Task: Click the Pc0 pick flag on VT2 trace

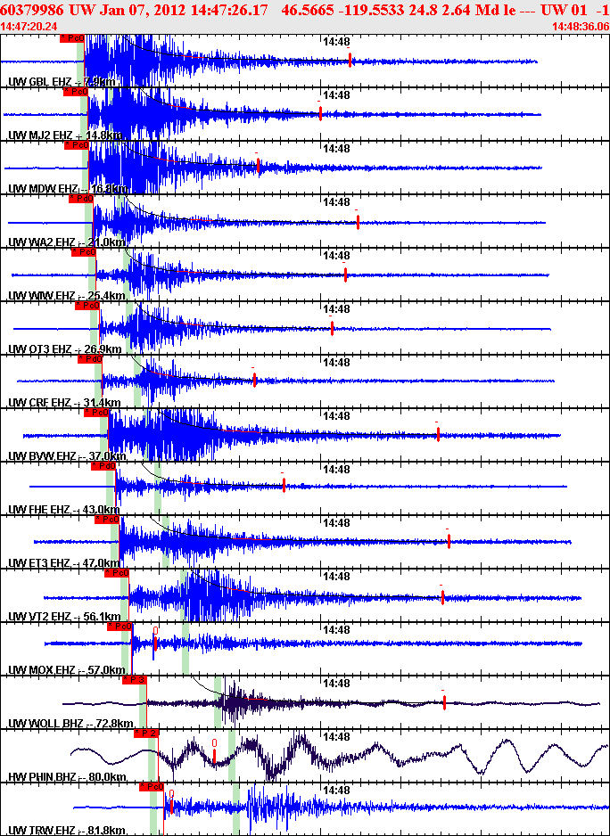Action: (116, 573)
